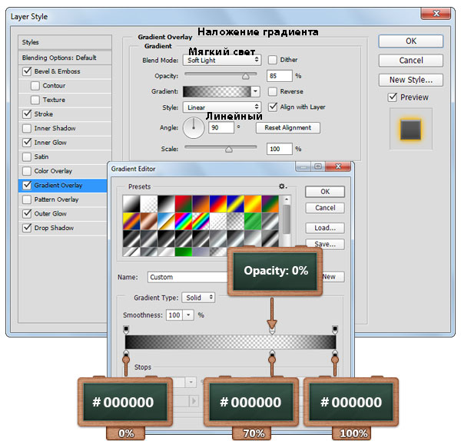Image resolution: width=461 pixels, height=441 pixels.
Task: Click the angle dial control
Action: pyautogui.click(x=194, y=127)
